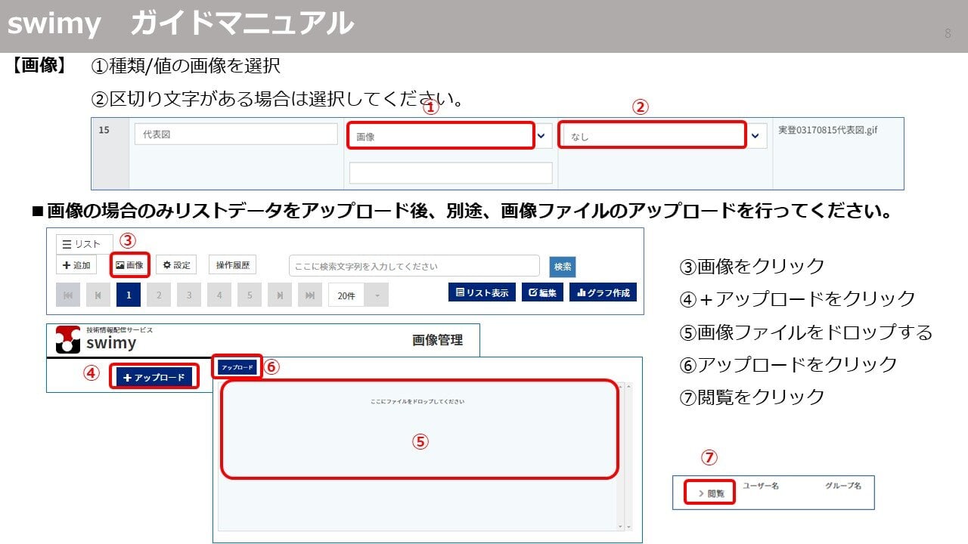968x544 pixels.
Task: Click the blue 検索 search button
Action: pyautogui.click(x=563, y=267)
